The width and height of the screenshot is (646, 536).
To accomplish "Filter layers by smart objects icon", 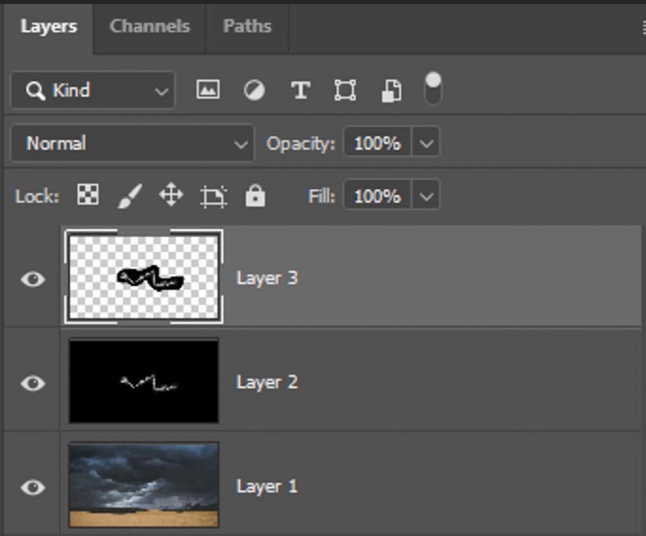I will point(392,90).
